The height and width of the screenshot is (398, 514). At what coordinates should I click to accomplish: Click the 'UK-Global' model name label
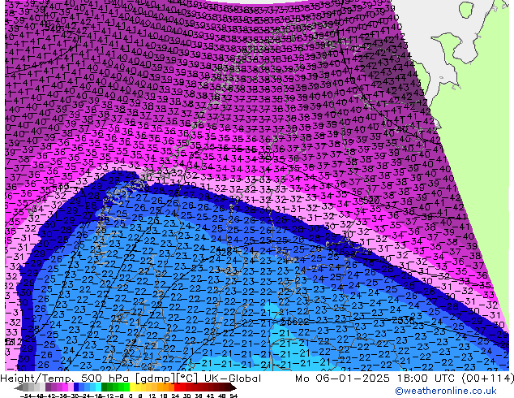click(x=233, y=379)
